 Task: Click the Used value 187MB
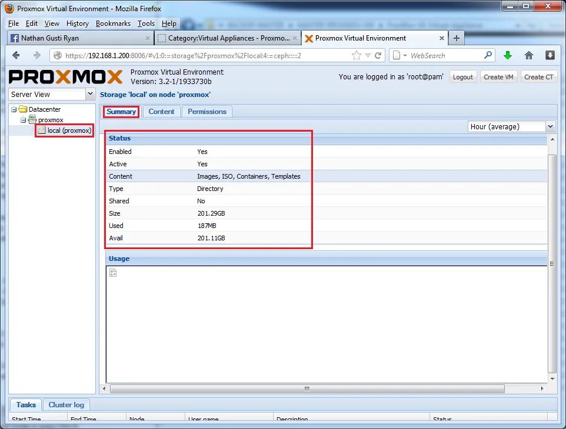[x=207, y=226]
